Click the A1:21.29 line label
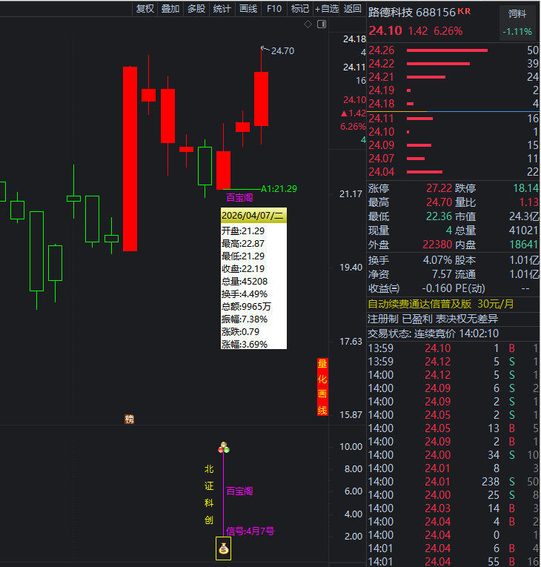This screenshot has width=541, height=567. [x=279, y=189]
